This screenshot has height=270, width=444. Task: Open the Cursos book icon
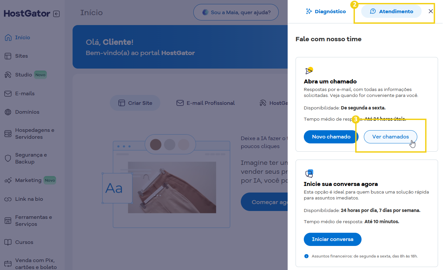coord(8,242)
